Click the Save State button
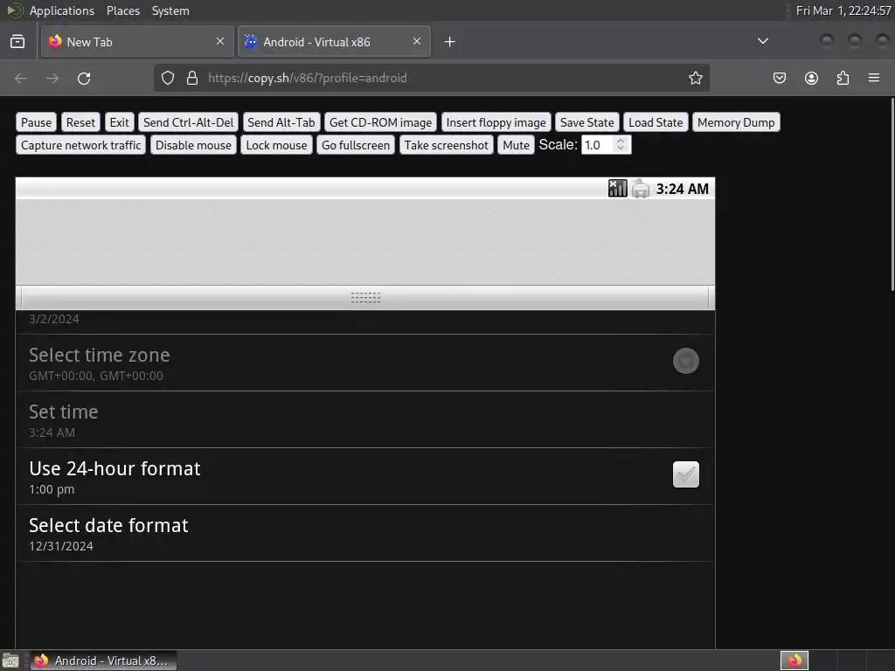This screenshot has height=671, width=895. [x=586, y=122]
